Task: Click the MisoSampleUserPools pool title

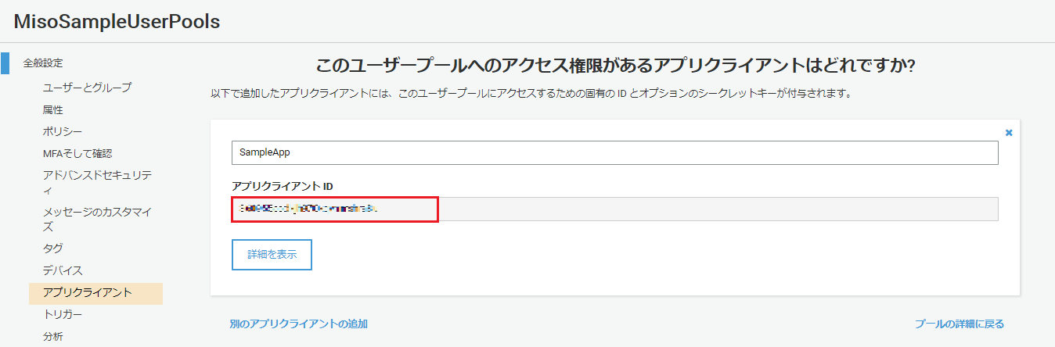Action: click(117, 22)
